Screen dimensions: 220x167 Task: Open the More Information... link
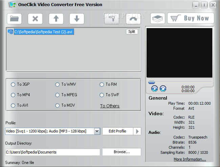(x=190, y=159)
